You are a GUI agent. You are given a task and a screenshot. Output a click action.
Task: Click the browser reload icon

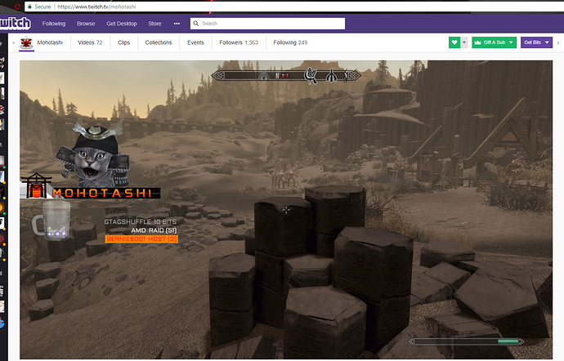point(17,7)
